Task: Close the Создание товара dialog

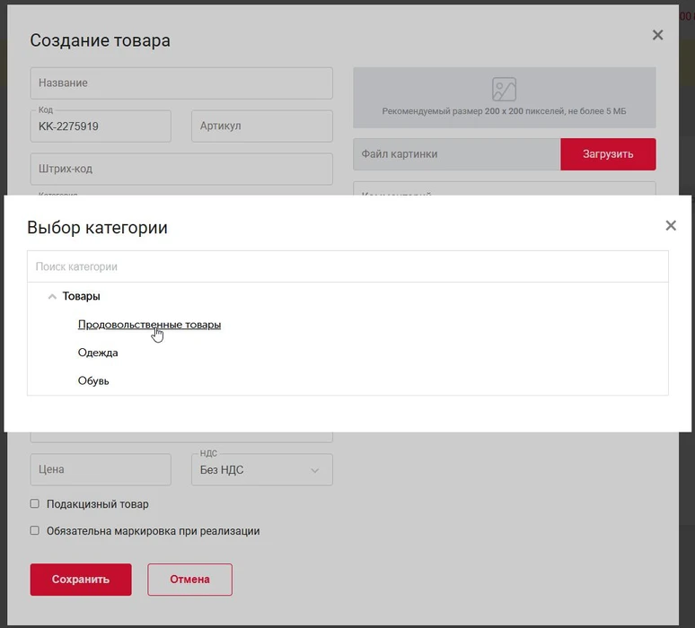Action: (657, 36)
